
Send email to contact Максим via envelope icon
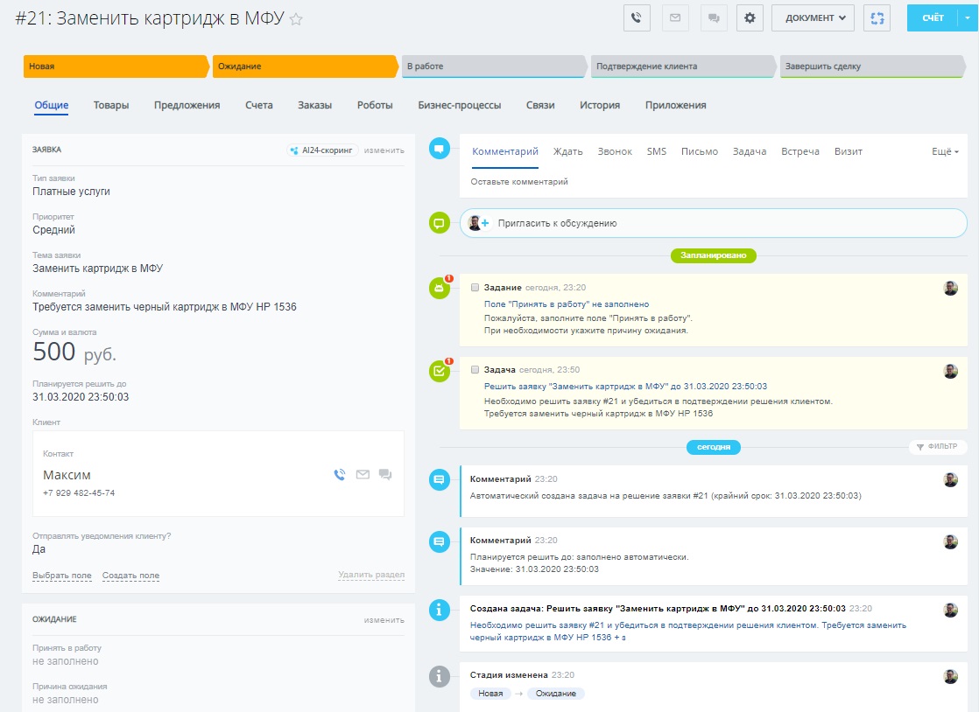pos(363,475)
